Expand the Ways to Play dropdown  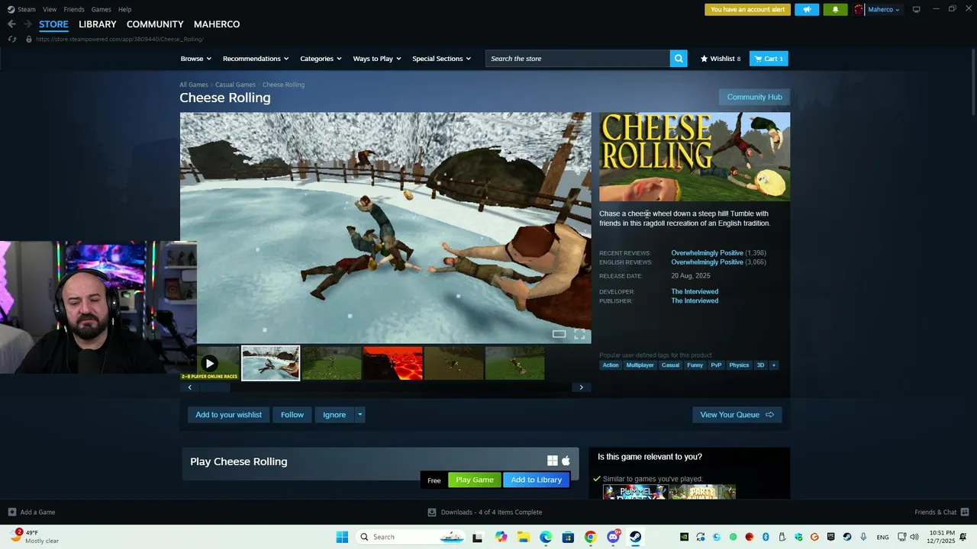click(377, 59)
